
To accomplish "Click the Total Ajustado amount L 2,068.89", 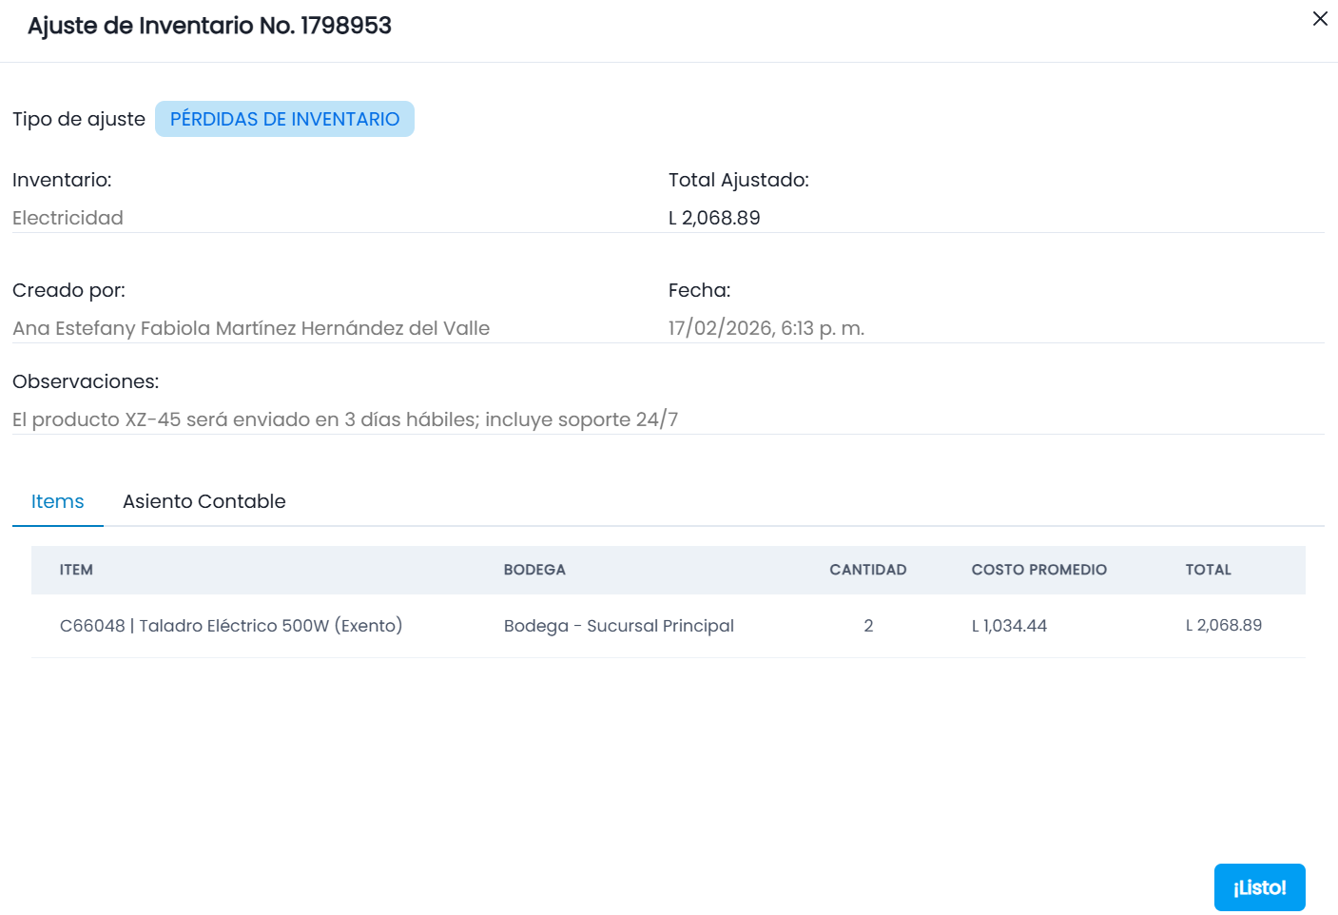I will (x=714, y=218).
